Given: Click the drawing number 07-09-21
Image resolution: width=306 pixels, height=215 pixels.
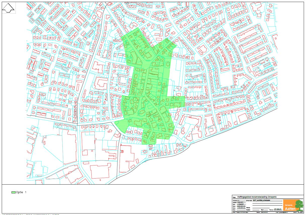Looking at the screenshot, I should (278, 209).
